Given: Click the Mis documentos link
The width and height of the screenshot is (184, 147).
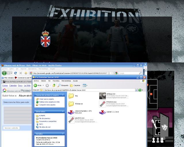Looking at the screenshot, I should 45,118.
